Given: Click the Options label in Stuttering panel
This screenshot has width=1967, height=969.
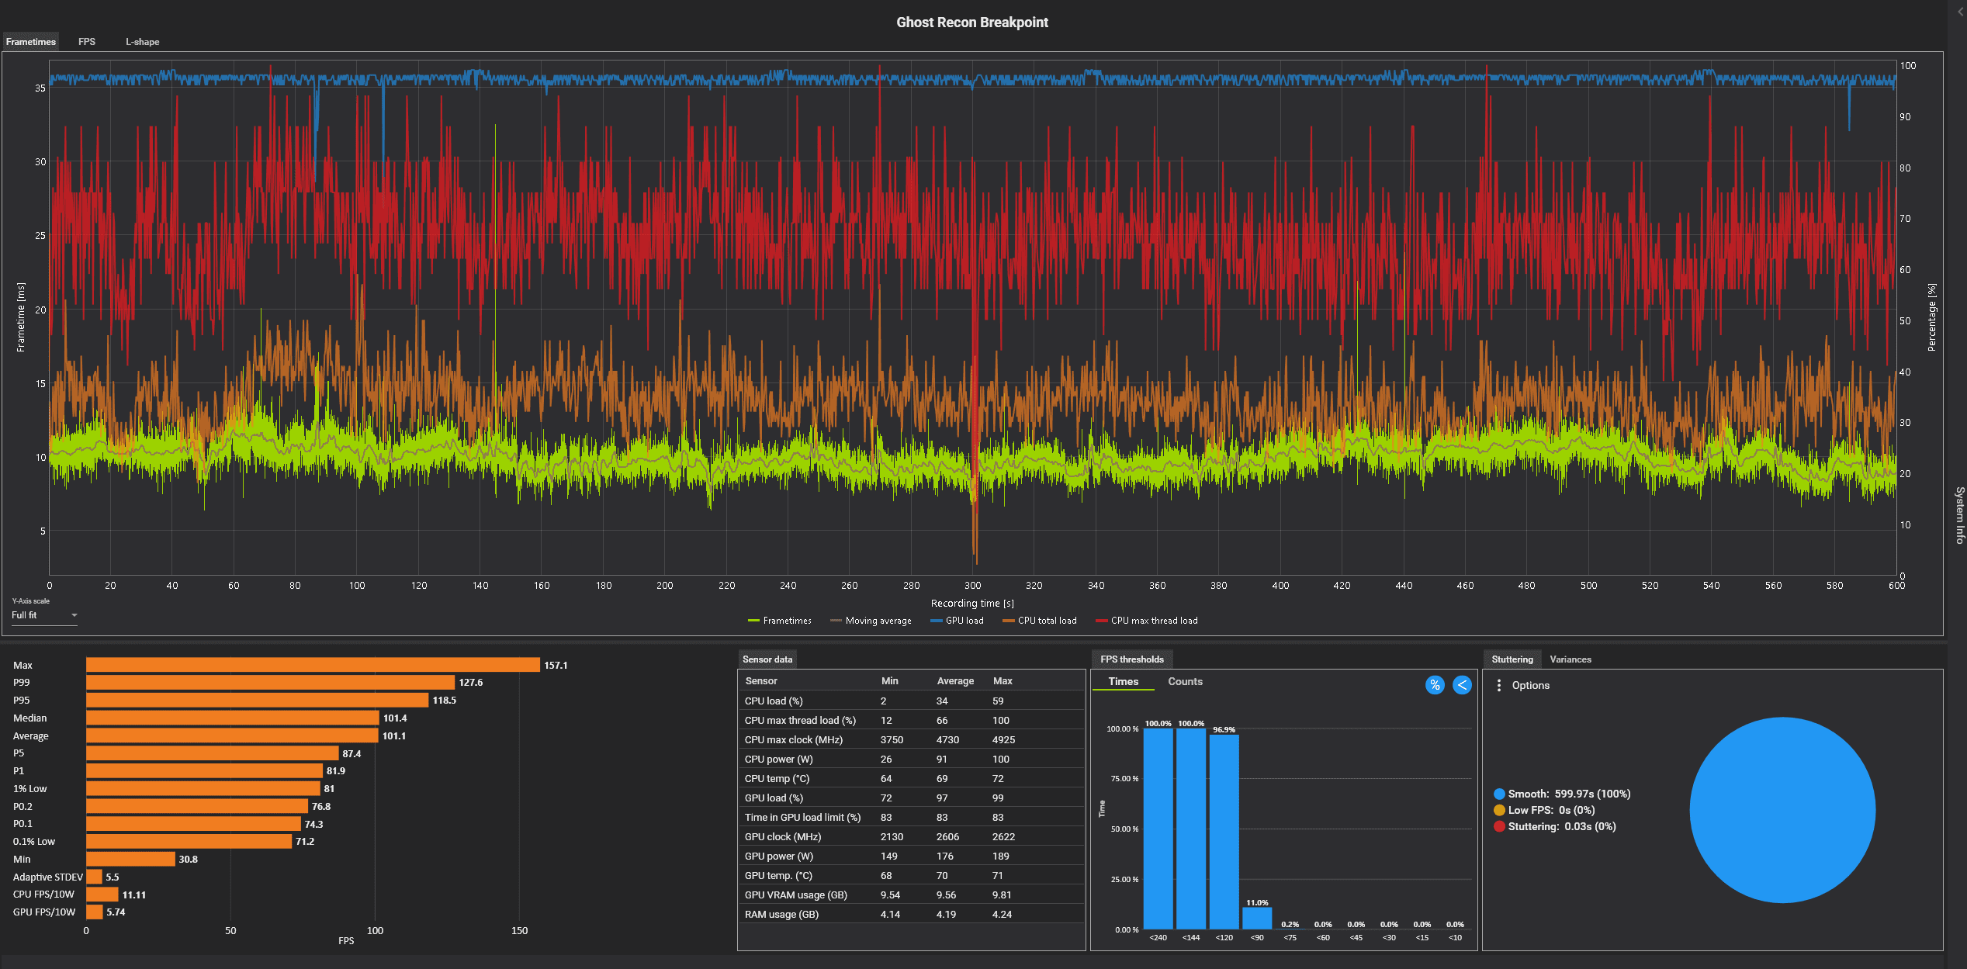Looking at the screenshot, I should [1530, 685].
